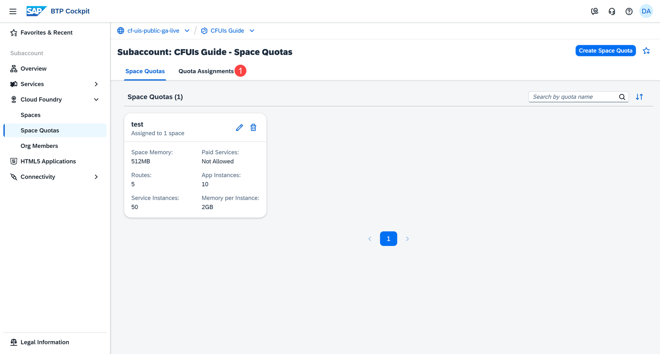Click the HTML5 Applications icon

14,161
